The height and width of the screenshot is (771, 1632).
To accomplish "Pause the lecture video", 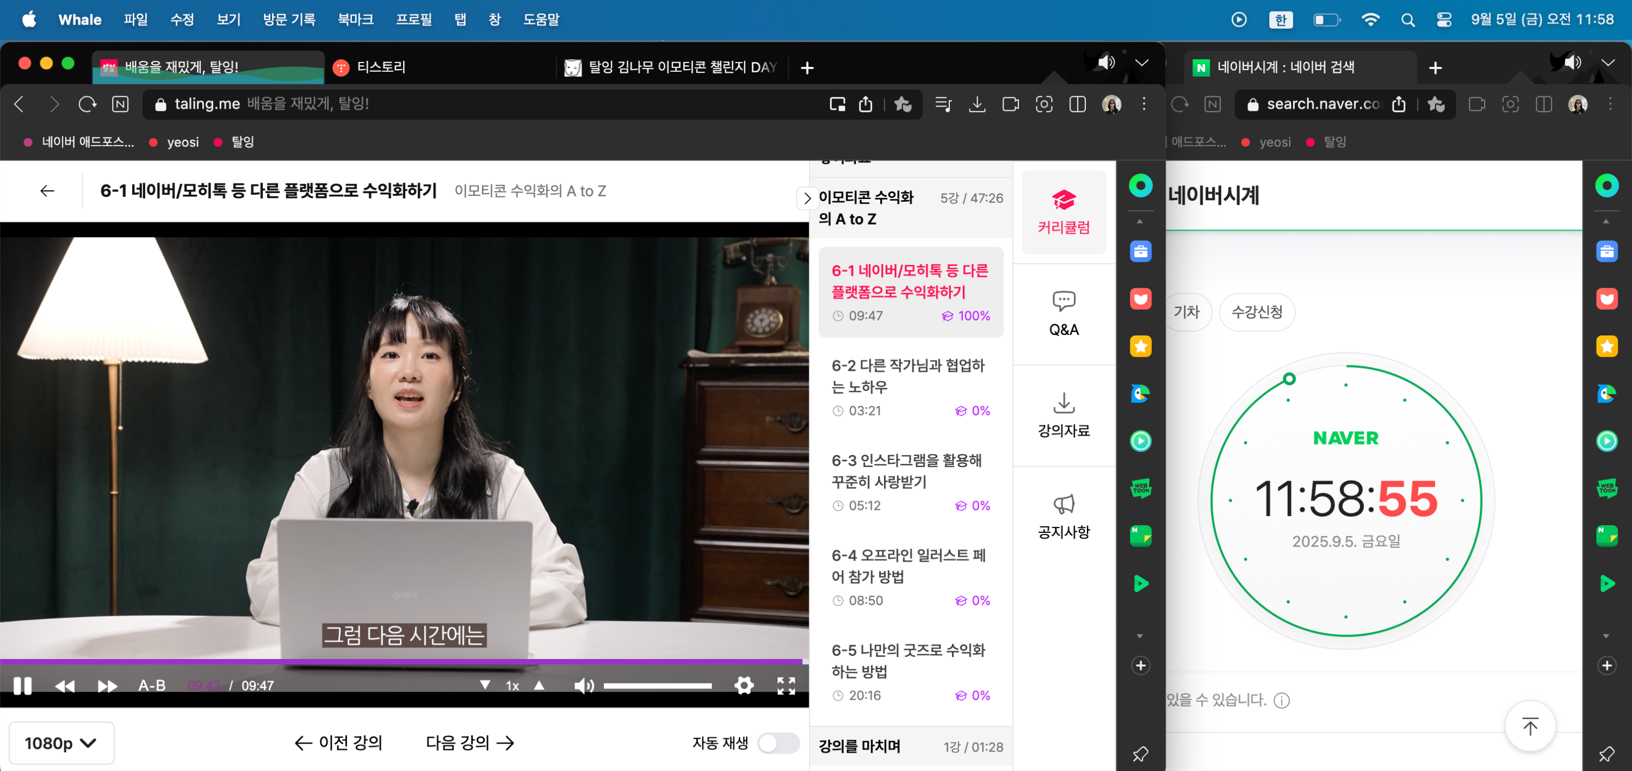I will click(x=22, y=686).
